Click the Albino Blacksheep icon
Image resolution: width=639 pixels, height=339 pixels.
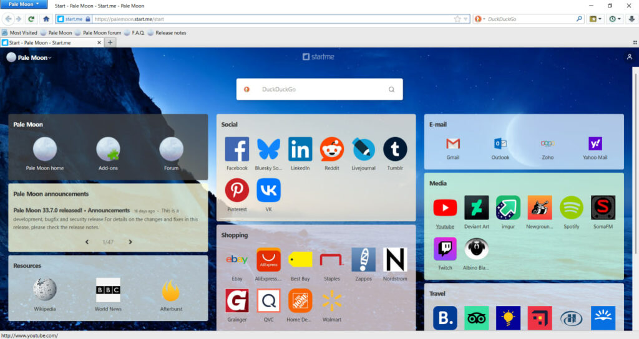[476, 249]
